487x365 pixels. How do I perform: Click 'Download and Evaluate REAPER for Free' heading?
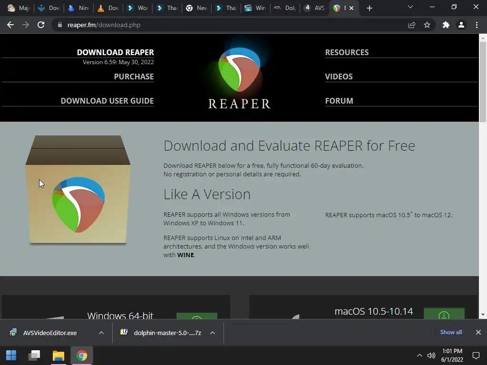[x=289, y=145]
